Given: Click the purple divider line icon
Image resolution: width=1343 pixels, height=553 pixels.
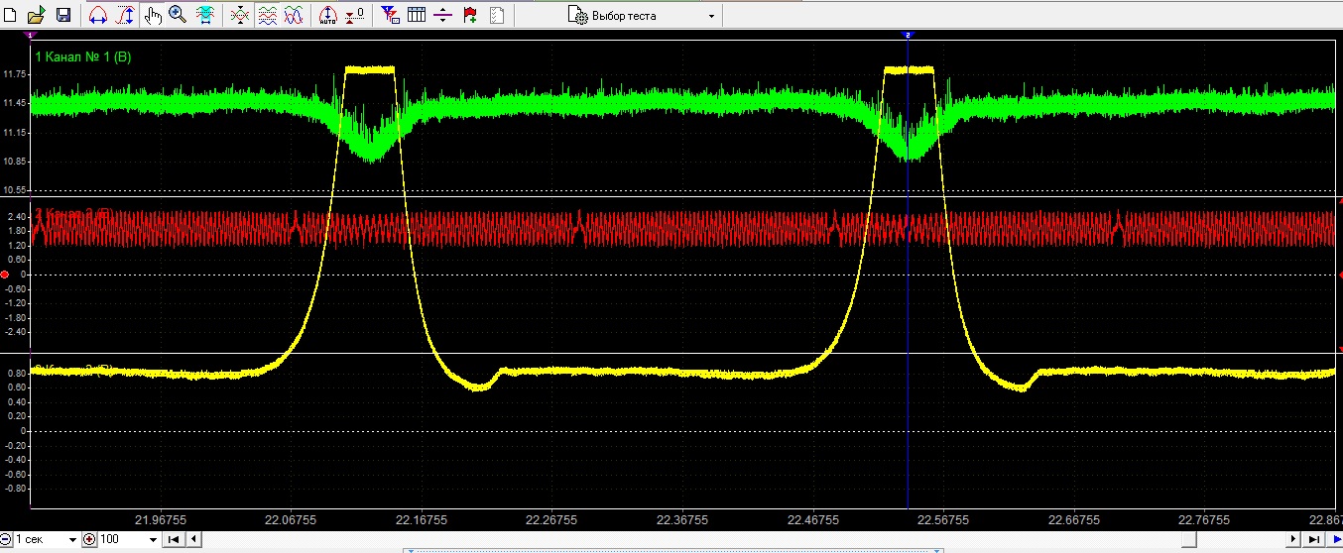Looking at the screenshot, I should point(443,15).
